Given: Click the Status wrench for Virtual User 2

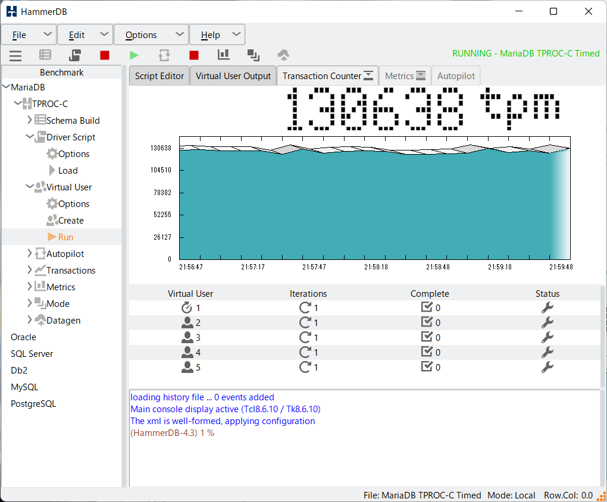Looking at the screenshot, I should pos(547,322).
